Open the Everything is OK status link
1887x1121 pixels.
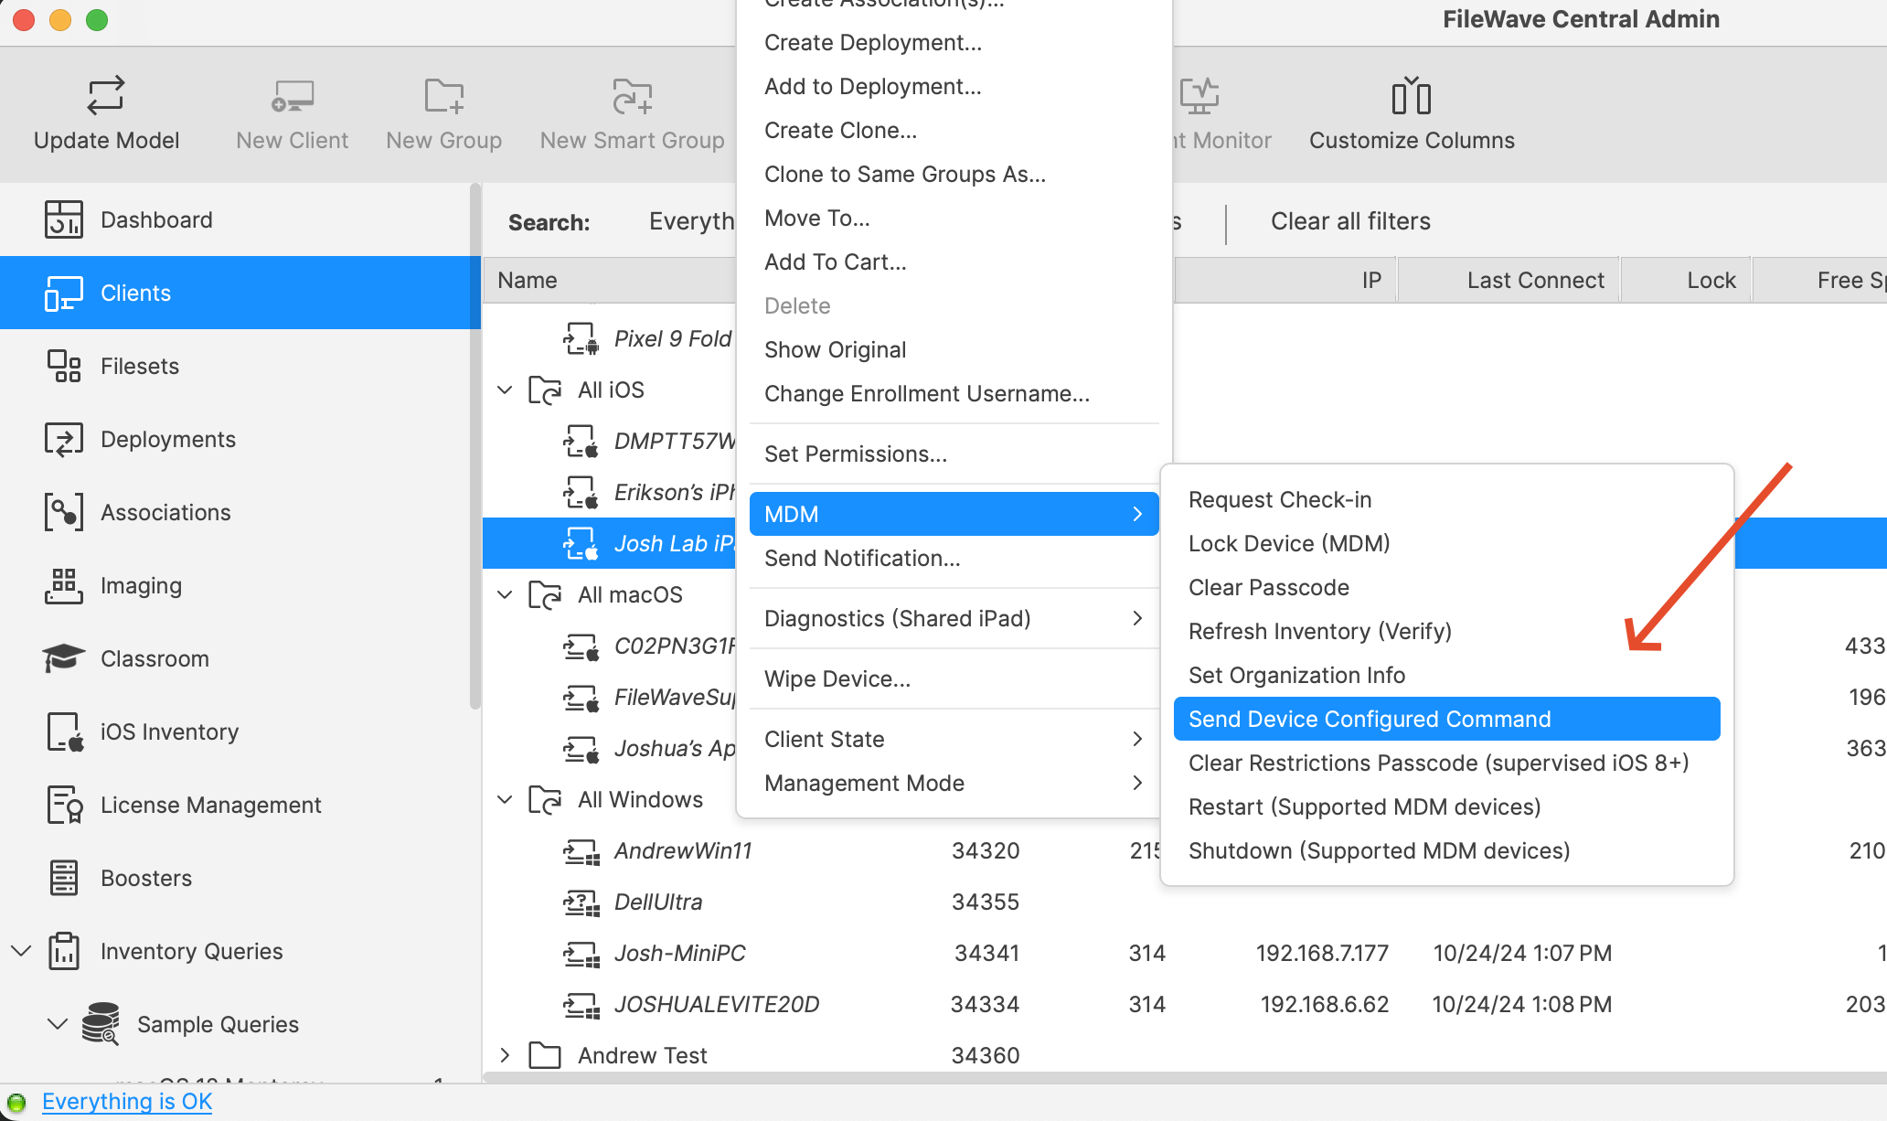(x=127, y=1102)
